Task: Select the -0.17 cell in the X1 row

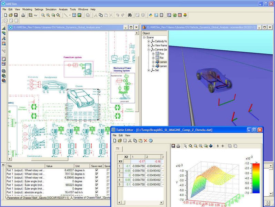Action: (x=138, y=161)
